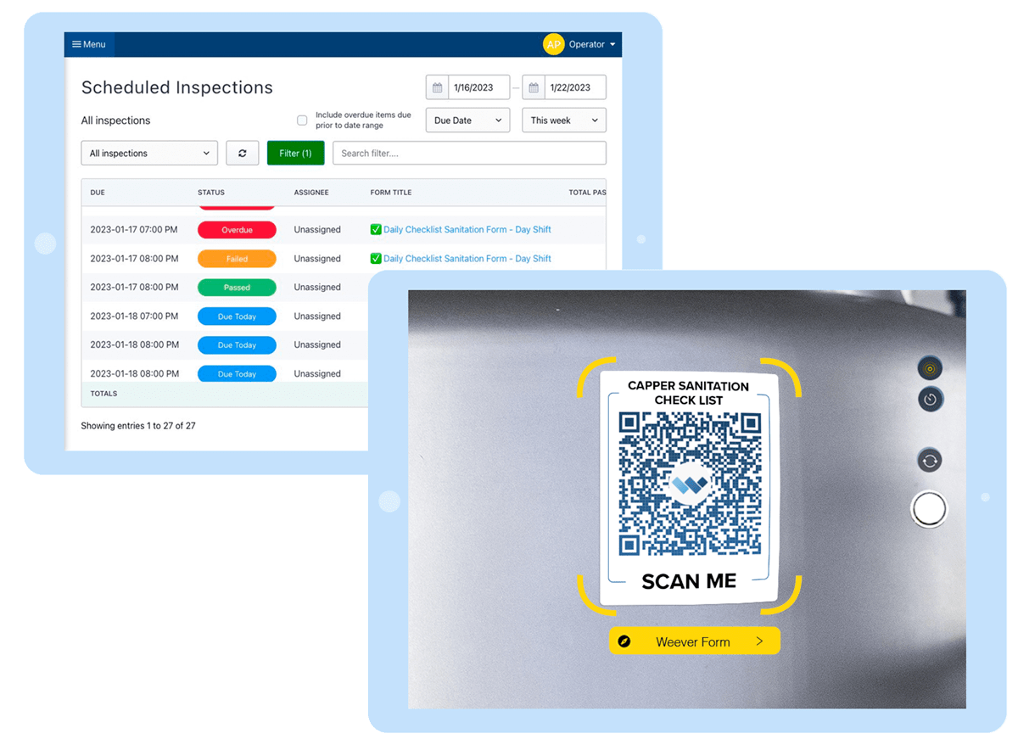The height and width of the screenshot is (739, 1018).
Task: Click calendar icon beside 1/16/2023 date
Action: click(437, 87)
